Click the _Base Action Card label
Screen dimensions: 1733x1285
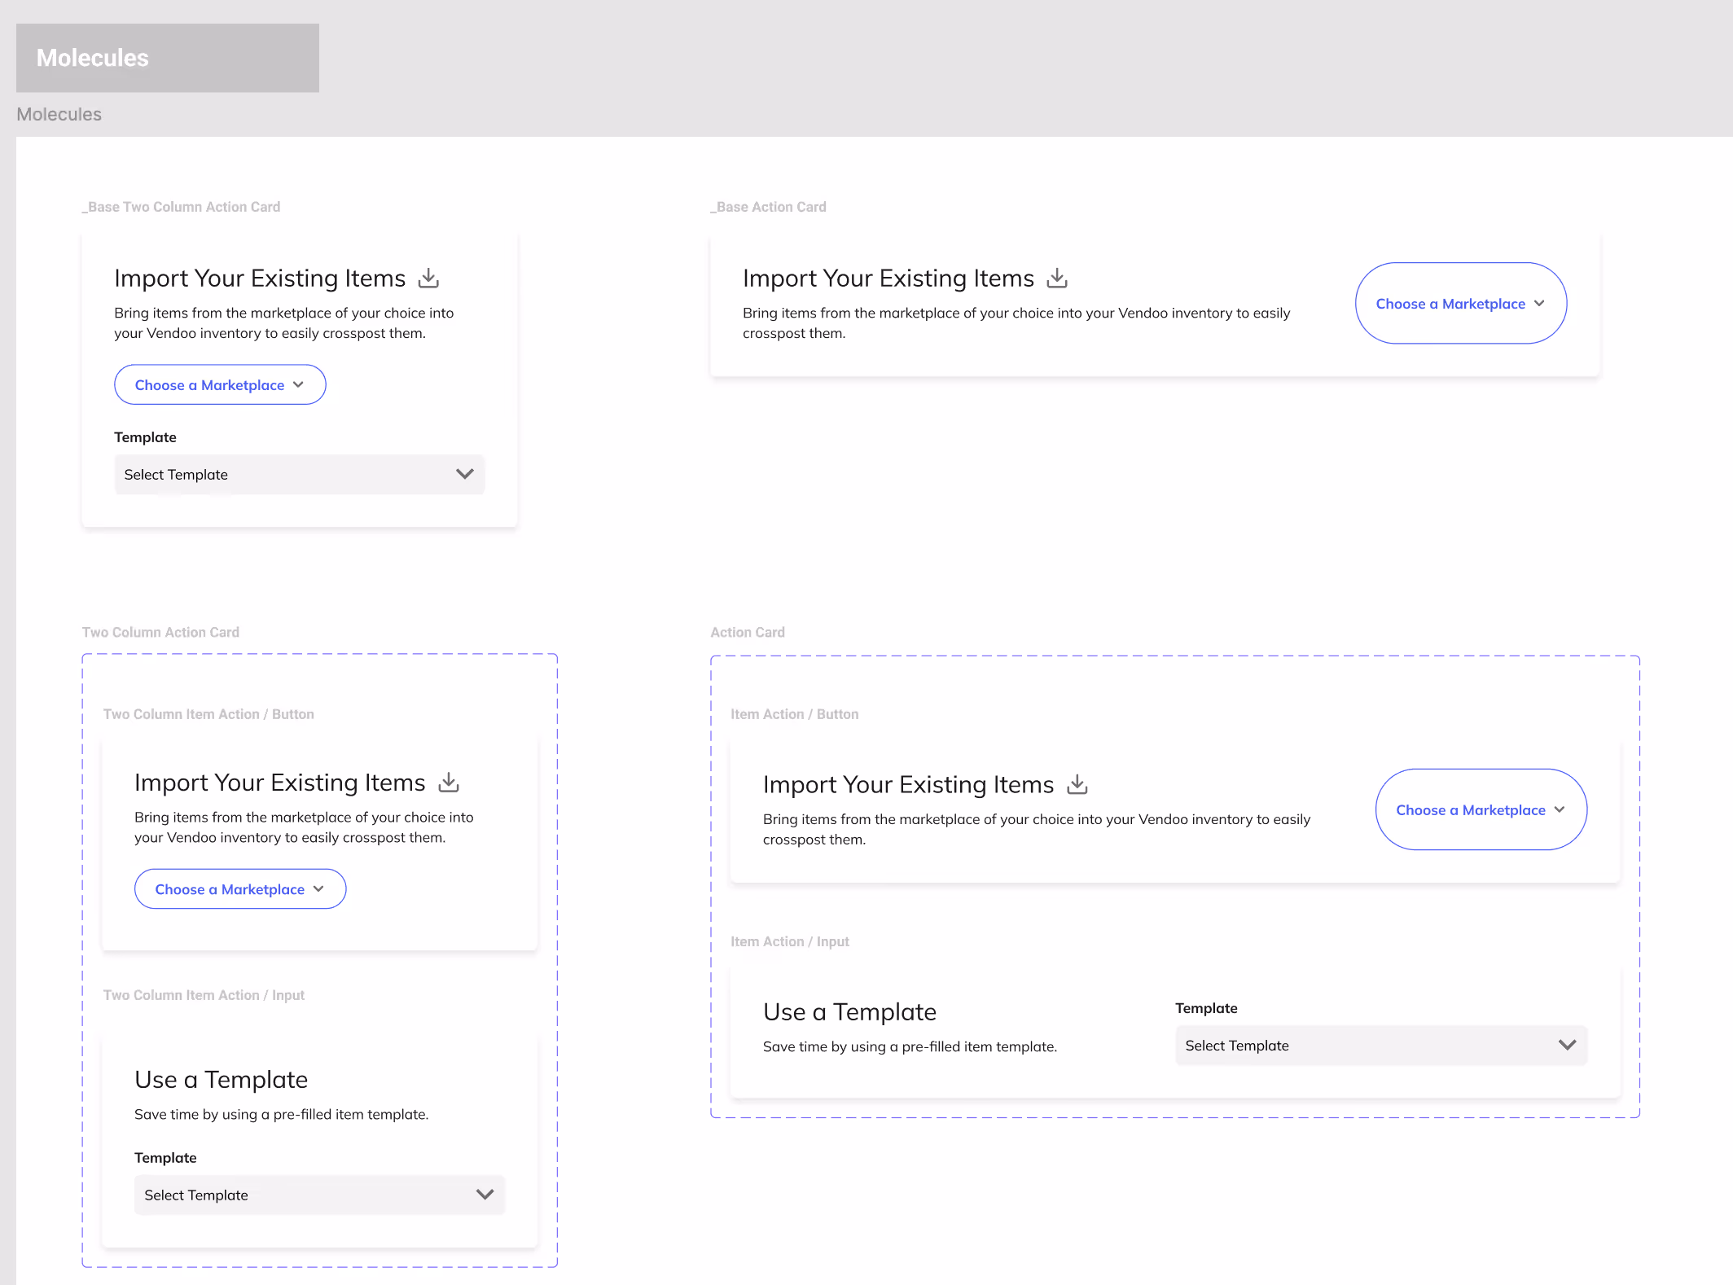[768, 208]
